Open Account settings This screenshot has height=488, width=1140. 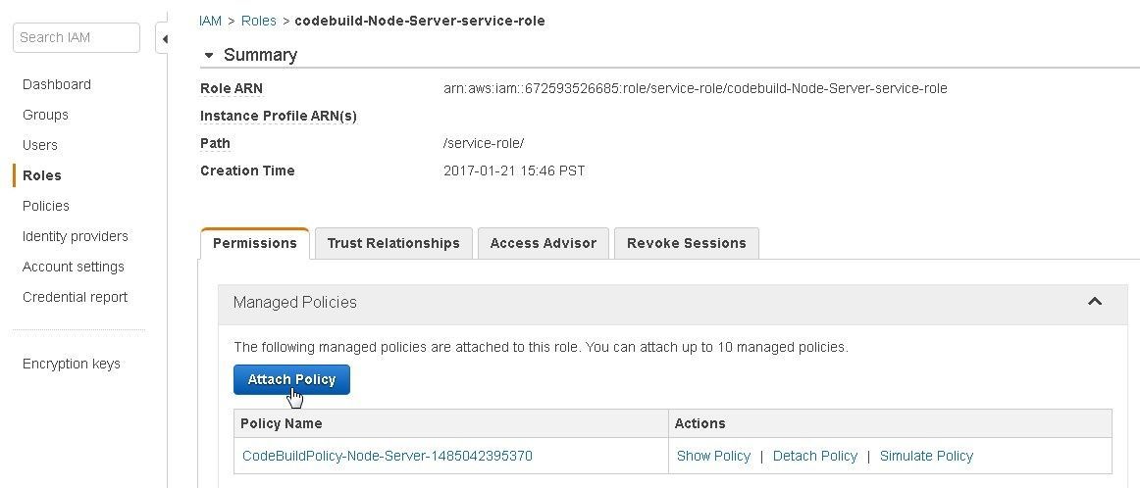coord(74,268)
